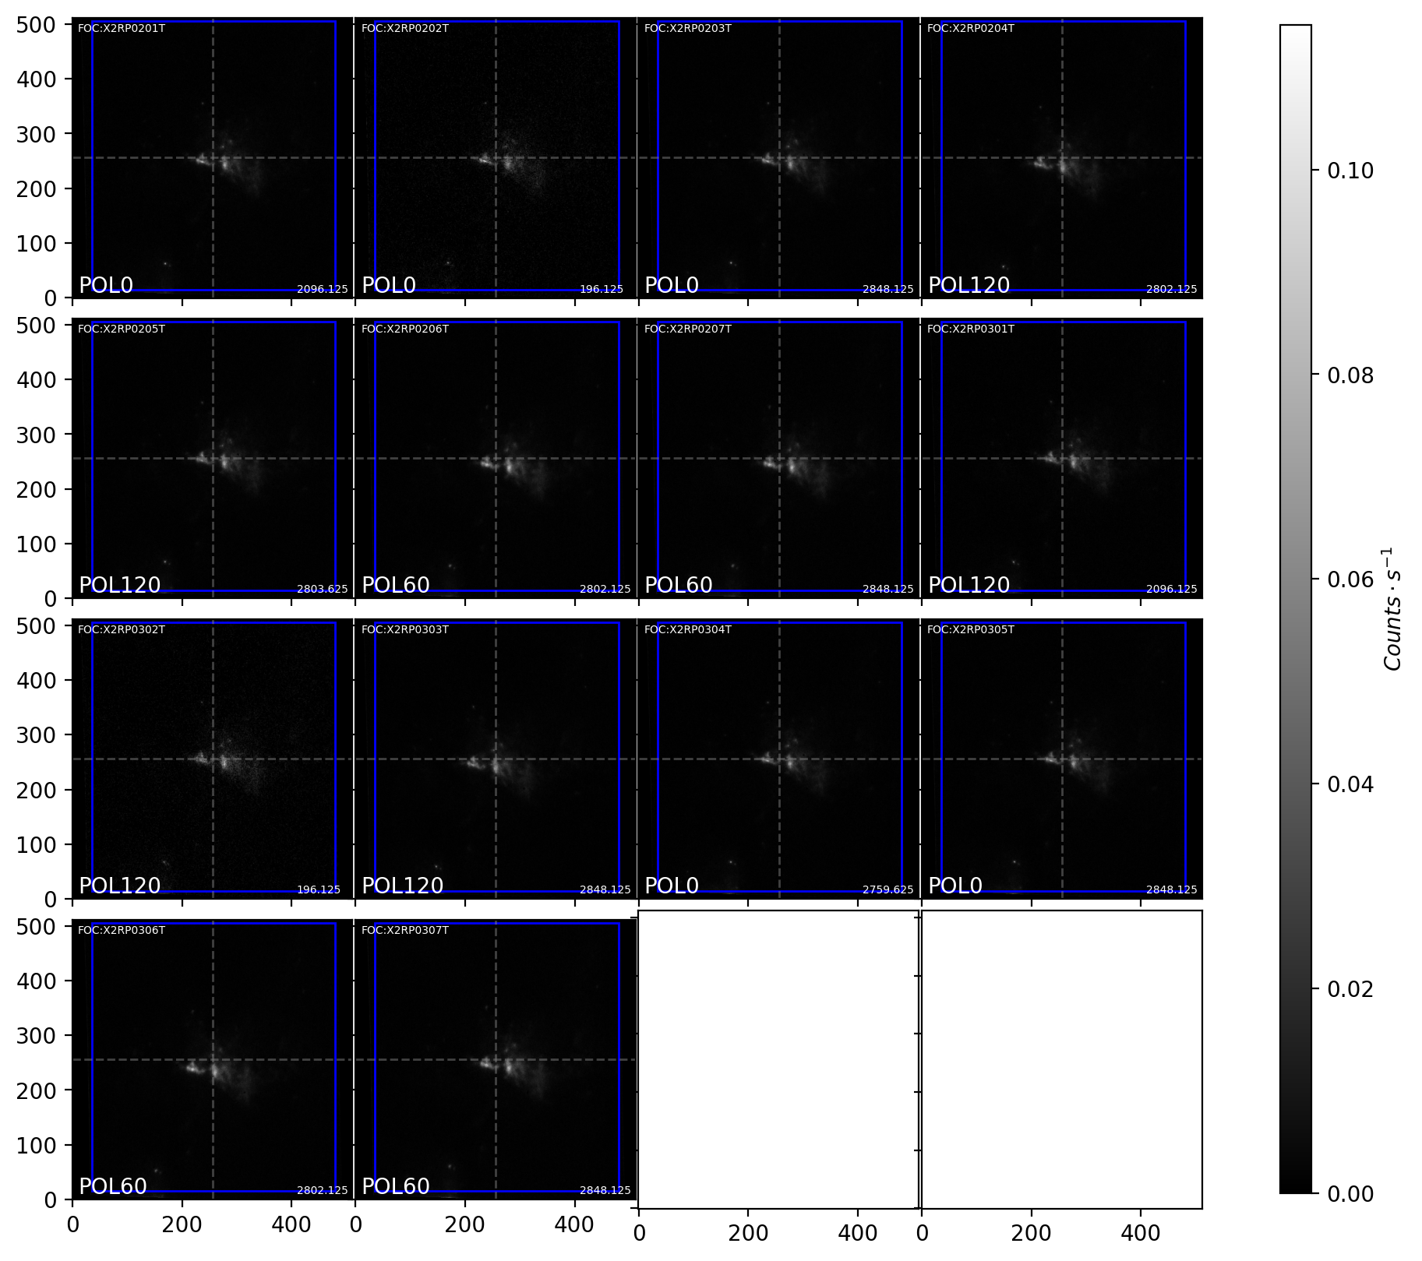Screen dimensions: 1422x1261
Task: Select the noisy FOC:X2RP0202T image panel
Action: [496, 157]
